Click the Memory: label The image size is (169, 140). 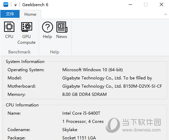click(x=16, y=94)
